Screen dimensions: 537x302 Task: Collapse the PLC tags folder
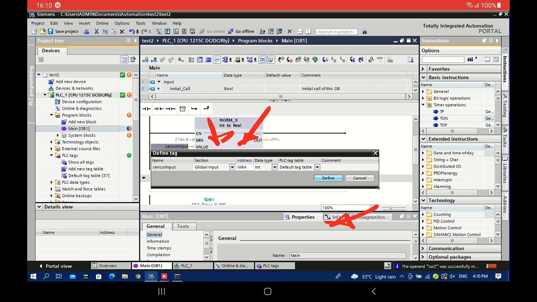tap(52, 155)
